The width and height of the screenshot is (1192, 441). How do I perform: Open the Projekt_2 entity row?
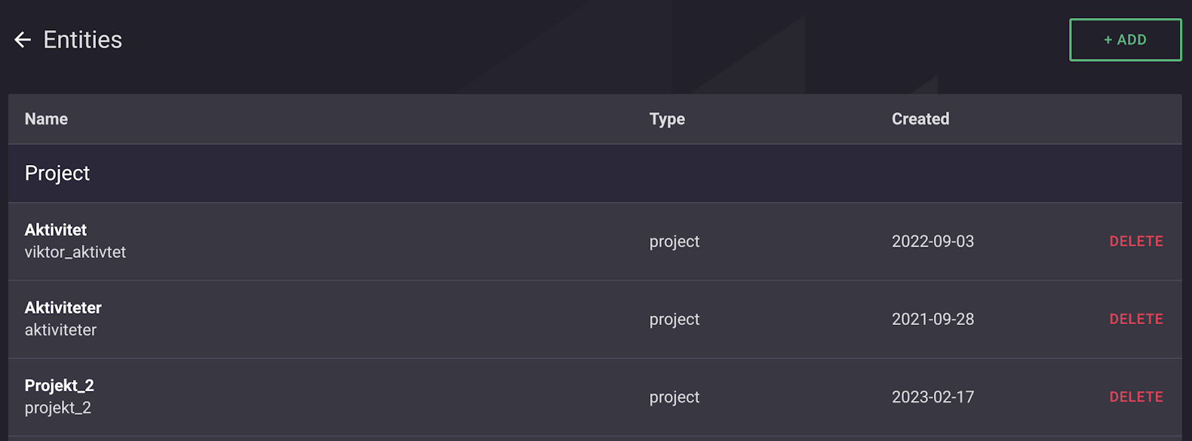60,385
